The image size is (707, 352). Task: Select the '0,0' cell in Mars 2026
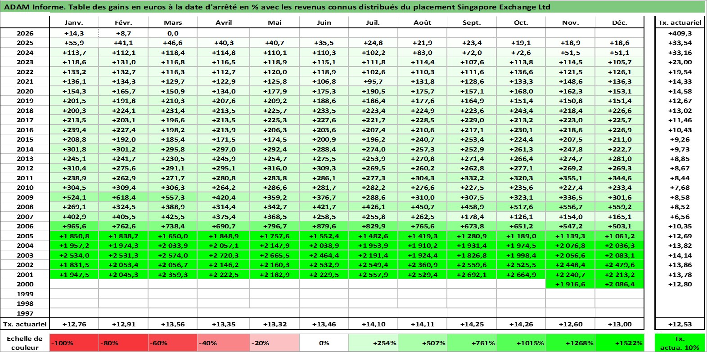coord(173,33)
